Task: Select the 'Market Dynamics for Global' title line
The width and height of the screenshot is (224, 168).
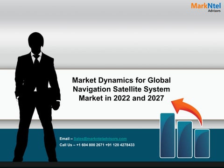Action: 121,80
